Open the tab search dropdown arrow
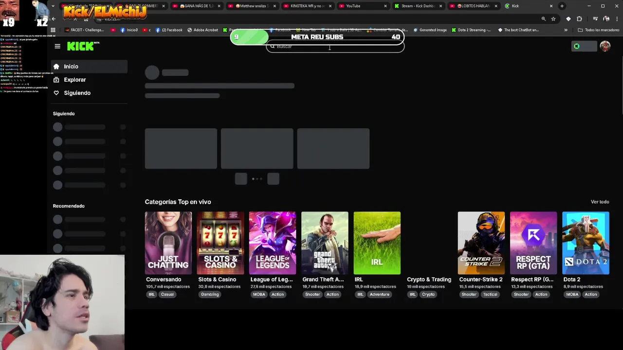The image size is (623, 350). pyautogui.click(x=53, y=6)
